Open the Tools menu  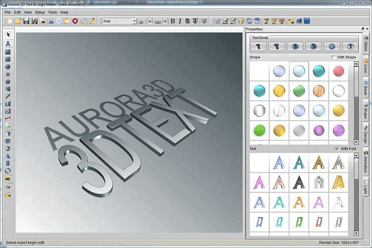[x=53, y=12]
